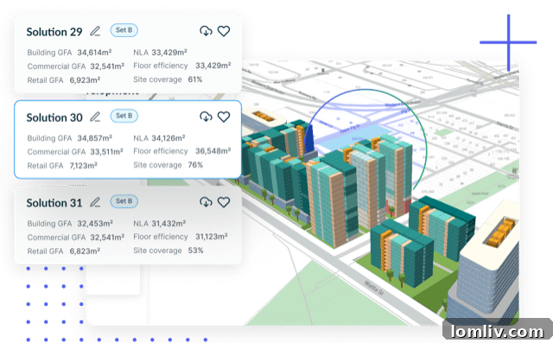553x343 pixels.
Task: Click NLA value 34,126m²
Action: [x=168, y=138]
